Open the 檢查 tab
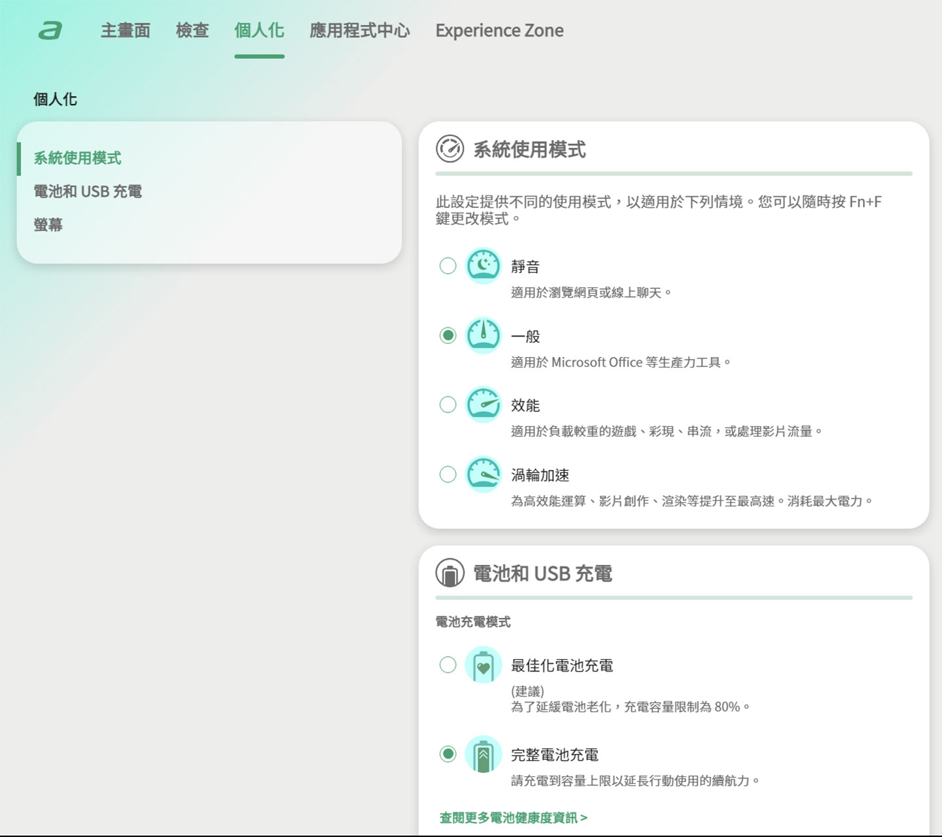 [x=192, y=31]
